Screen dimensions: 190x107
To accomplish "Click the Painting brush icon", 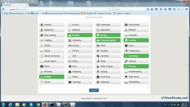I will pyautogui.click(x=126, y=61).
